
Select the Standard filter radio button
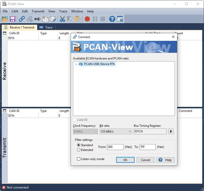coord(78,145)
